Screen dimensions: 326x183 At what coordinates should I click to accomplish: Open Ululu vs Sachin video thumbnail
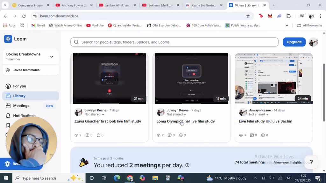(x=274, y=78)
